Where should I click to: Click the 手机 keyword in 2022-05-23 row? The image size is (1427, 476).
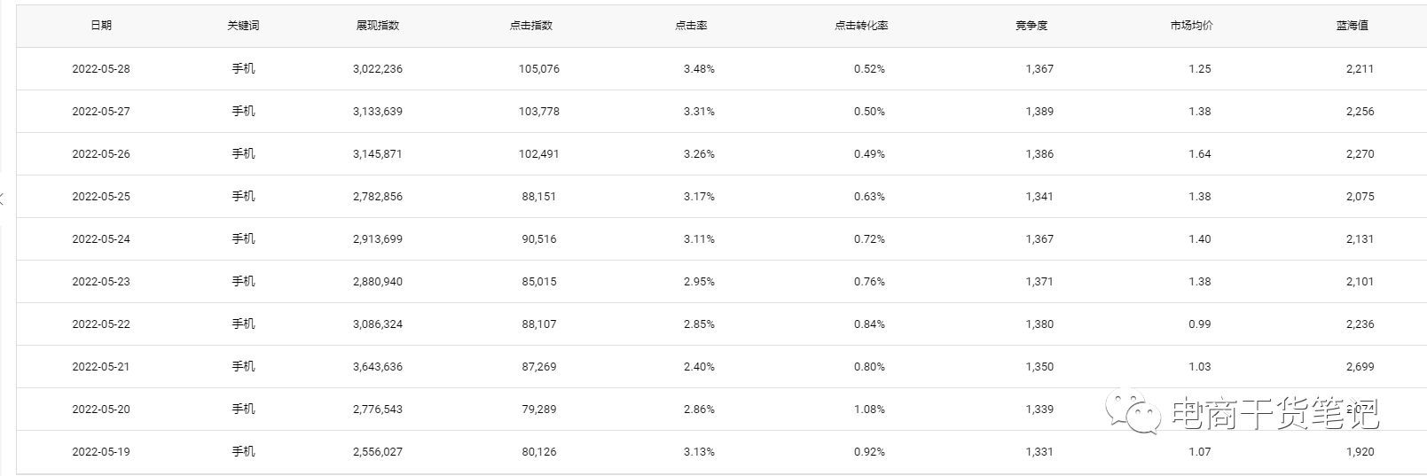pyautogui.click(x=243, y=282)
